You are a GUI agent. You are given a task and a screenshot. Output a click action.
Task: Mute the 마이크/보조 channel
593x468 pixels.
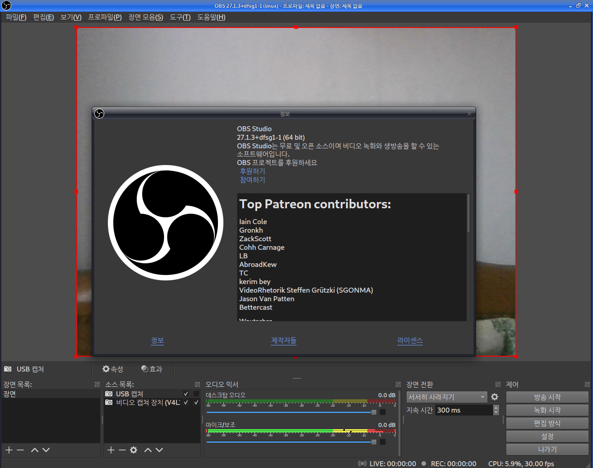[383, 442]
